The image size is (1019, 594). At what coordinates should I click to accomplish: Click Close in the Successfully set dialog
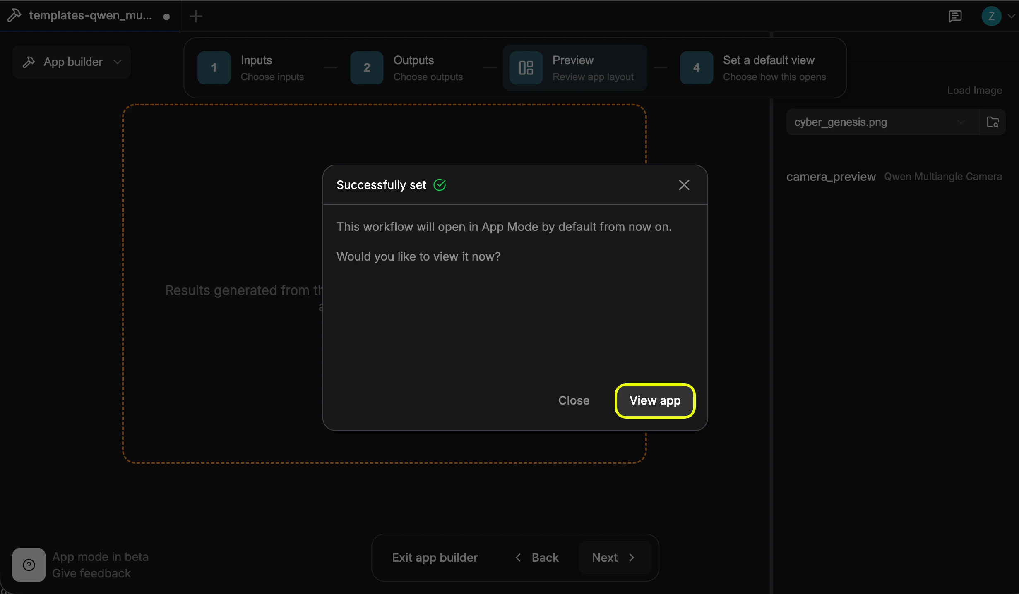[x=574, y=400]
